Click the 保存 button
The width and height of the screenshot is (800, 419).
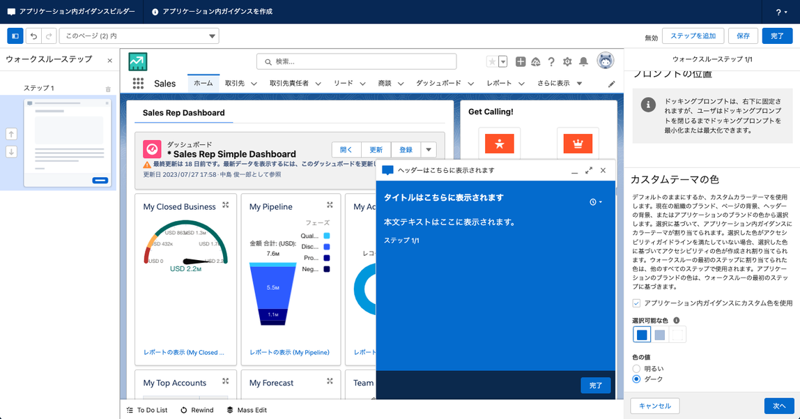pos(743,36)
